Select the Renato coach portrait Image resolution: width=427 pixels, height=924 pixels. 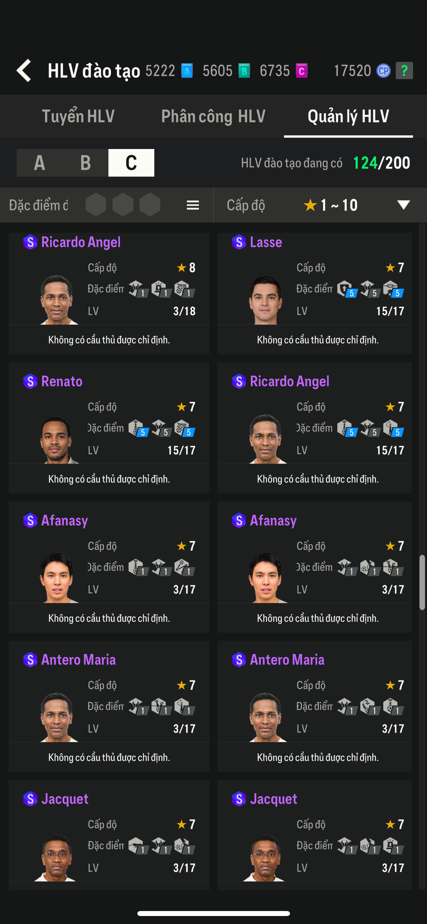57,439
